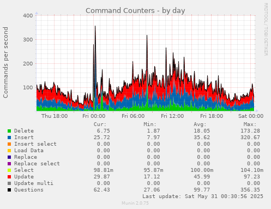Click the Insert max value 320.67

pos(250,138)
